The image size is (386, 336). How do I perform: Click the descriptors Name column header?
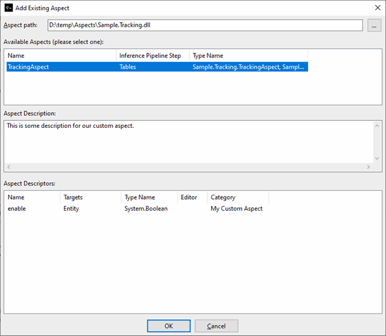[x=31, y=197]
